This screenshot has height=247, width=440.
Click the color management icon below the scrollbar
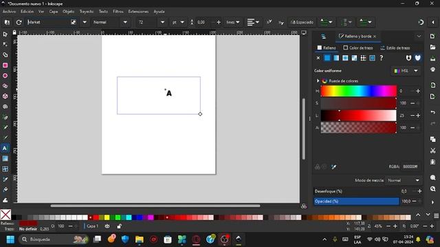click(304, 207)
